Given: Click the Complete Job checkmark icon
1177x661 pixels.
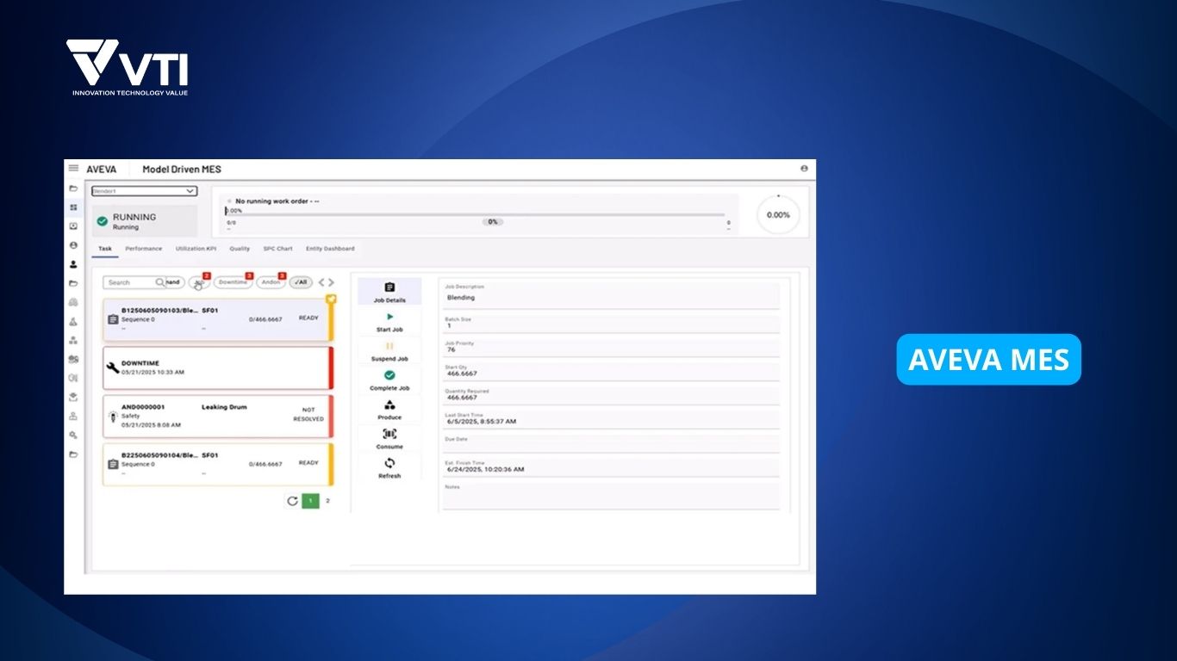Looking at the screenshot, I should pos(389,376).
